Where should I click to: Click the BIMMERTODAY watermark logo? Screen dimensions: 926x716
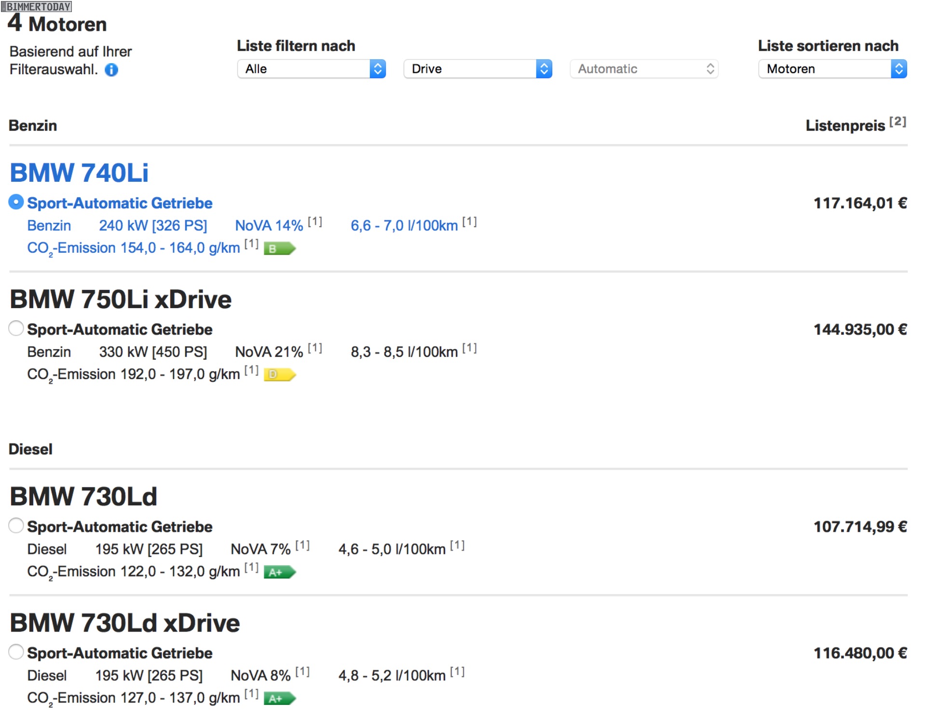(x=37, y=6)
